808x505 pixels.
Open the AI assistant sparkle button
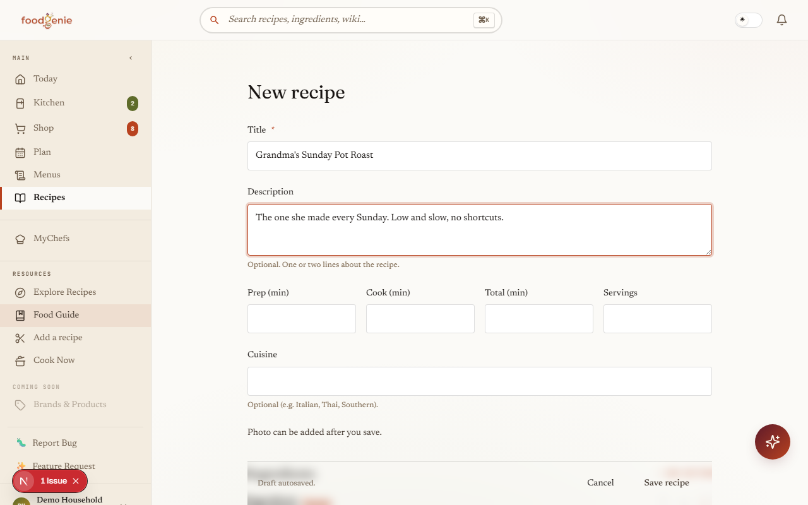(x=773, y=442)
